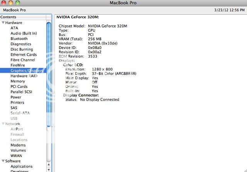The image size is (247, 172).
Task: Click the No Display Connected status
Action: coord(100,100)
